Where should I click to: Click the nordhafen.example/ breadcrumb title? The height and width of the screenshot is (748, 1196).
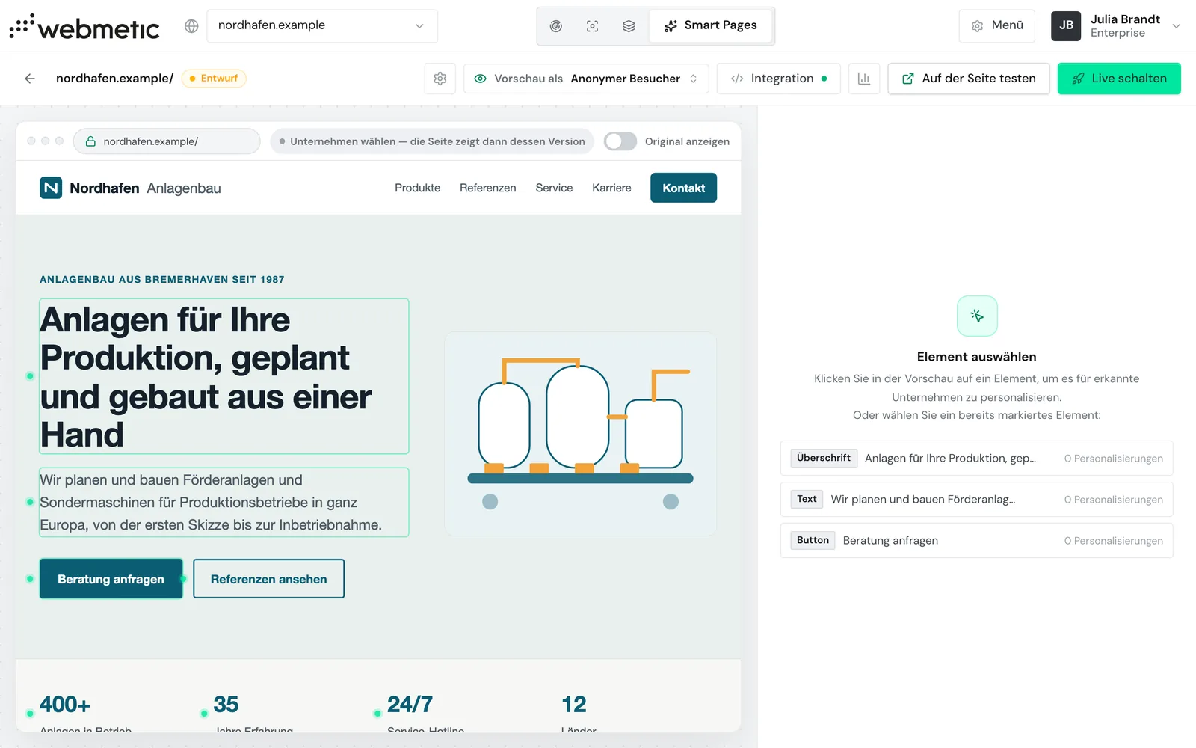114,78
